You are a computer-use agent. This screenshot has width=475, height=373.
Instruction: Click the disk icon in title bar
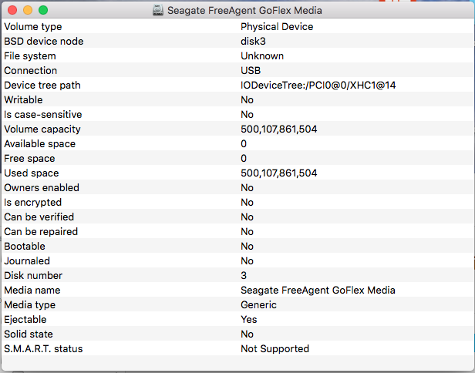(x=158, y=10)
